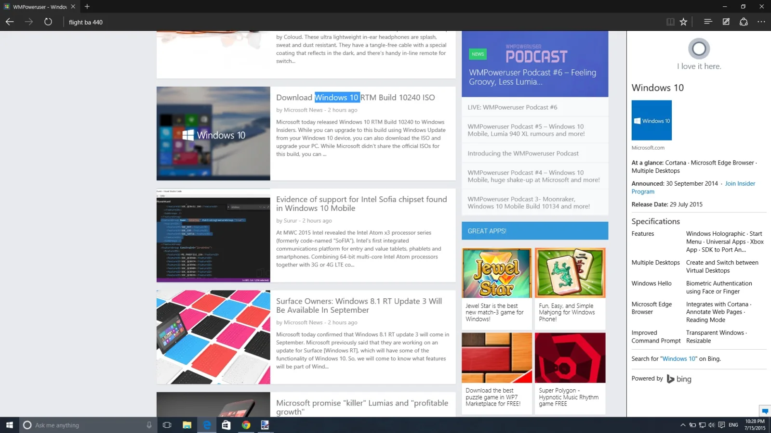Show hidden tray icons chevron
This screenshot has width=771, height=433.
(x=683, y=425)
